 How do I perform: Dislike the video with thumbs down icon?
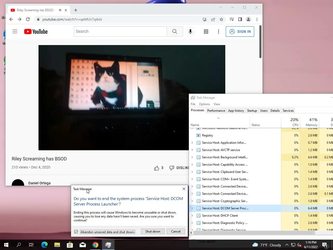pos(172,168)
